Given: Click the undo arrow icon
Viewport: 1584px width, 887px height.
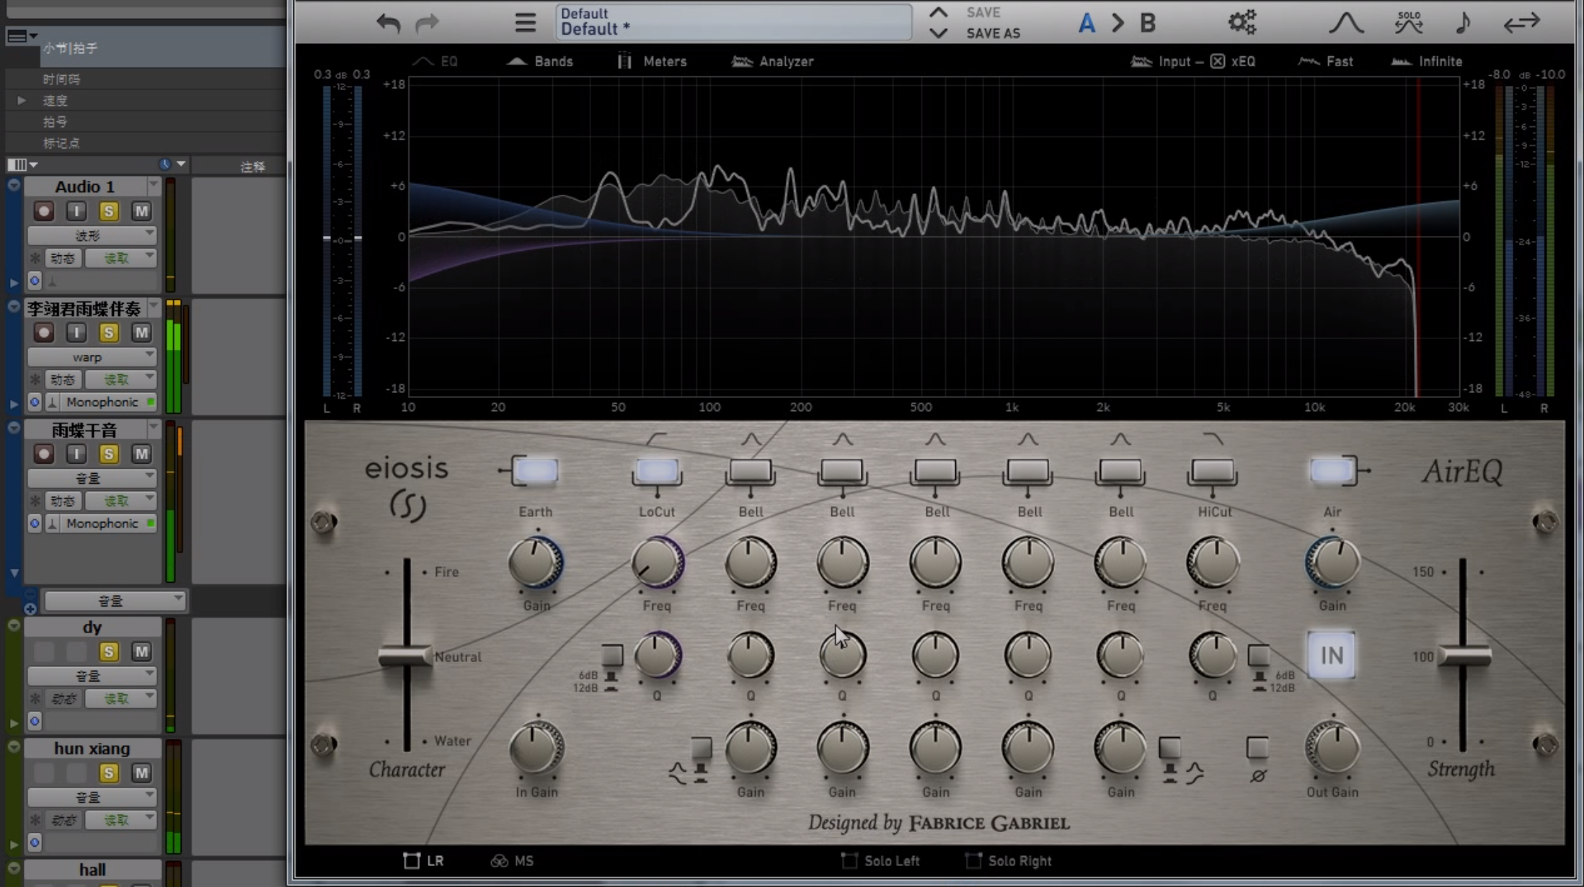Looking at the screenshot, I should (x=388, y=23).
